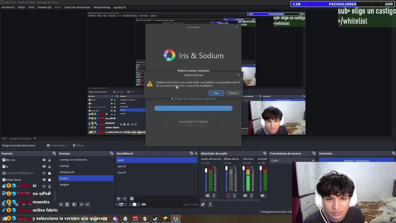
Task: Select the overlay /un momento scene
Action: [x=86, y=160]
